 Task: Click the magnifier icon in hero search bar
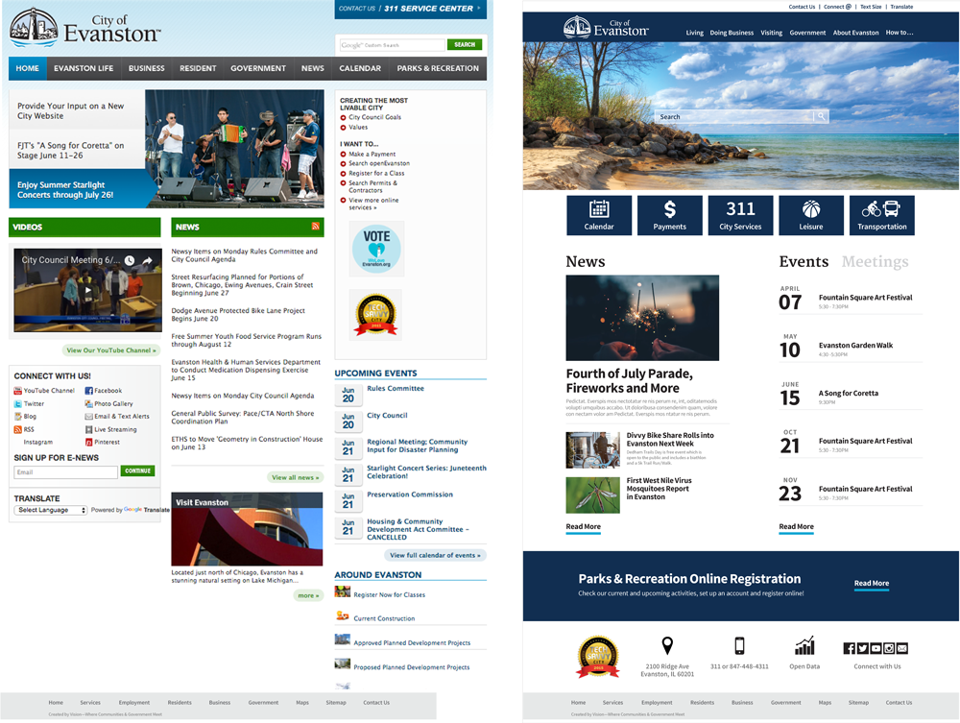(x=821, y=116)
